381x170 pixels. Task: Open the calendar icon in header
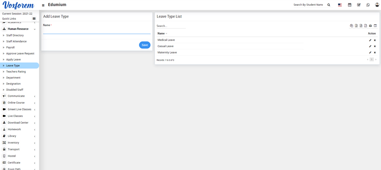tap(349, 5)
